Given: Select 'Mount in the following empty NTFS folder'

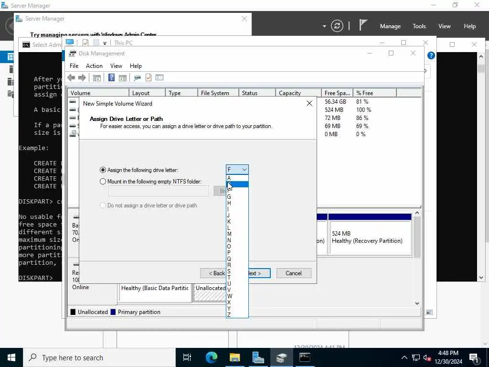Looking at the screenshot, I should tap(103, 181).
